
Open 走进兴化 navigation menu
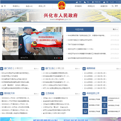pyautogui.click(x=29, y=6)
